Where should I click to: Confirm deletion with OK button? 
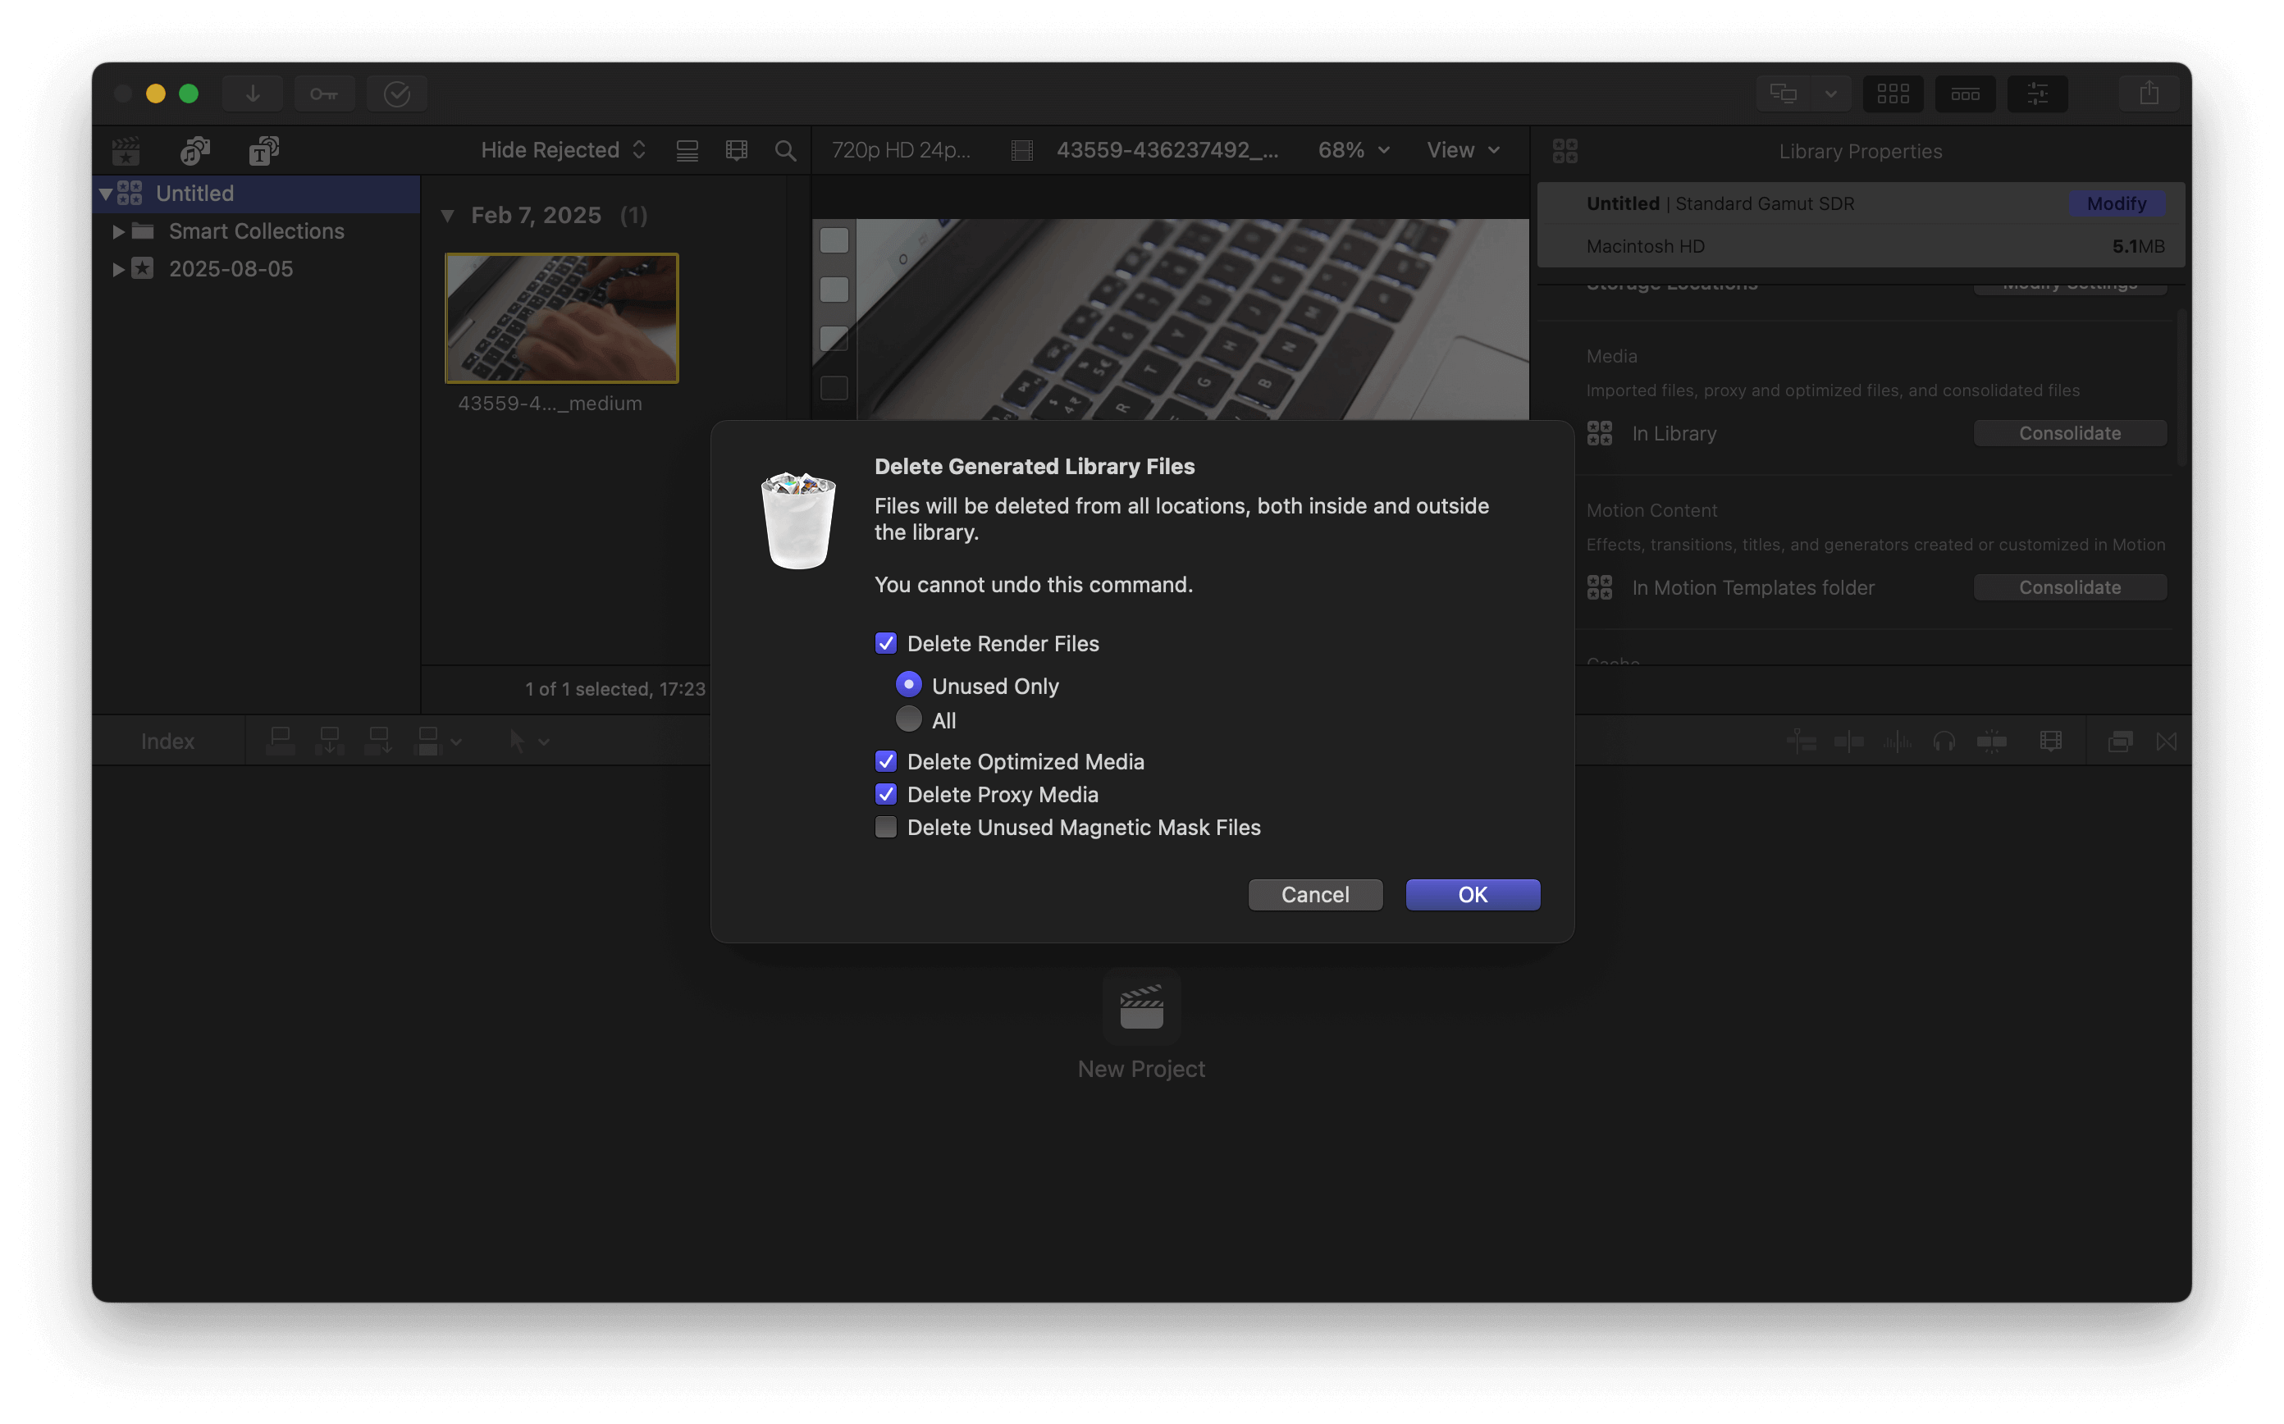[1472, 894]
